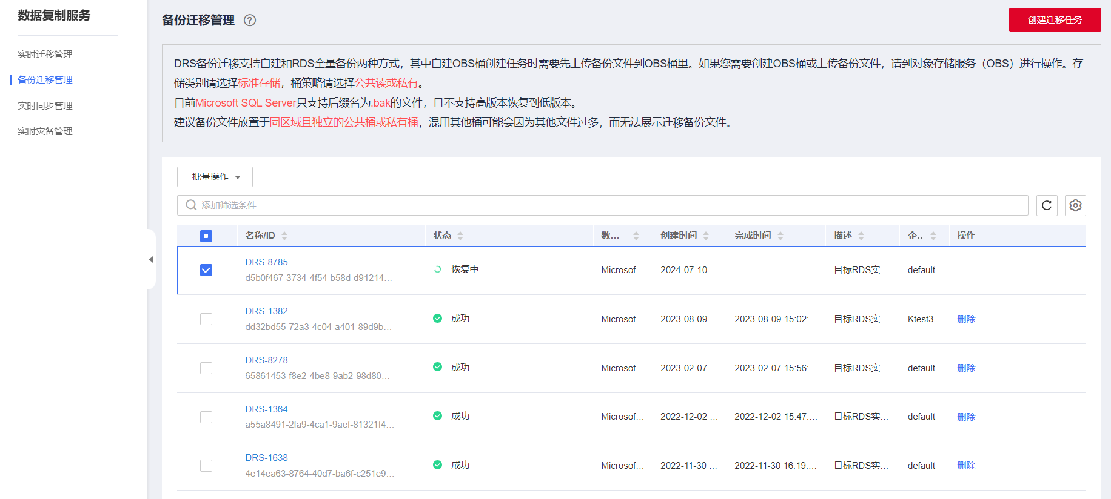Delete task DRS-1364

[966, 417]
